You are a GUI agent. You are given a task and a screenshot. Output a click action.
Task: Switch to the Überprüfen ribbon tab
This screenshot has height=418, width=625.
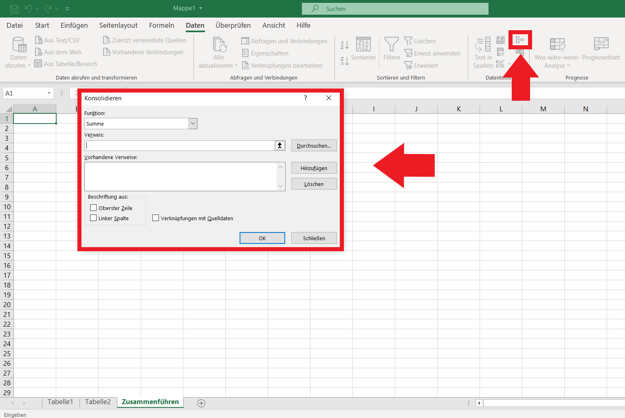[x=233, y=25]
